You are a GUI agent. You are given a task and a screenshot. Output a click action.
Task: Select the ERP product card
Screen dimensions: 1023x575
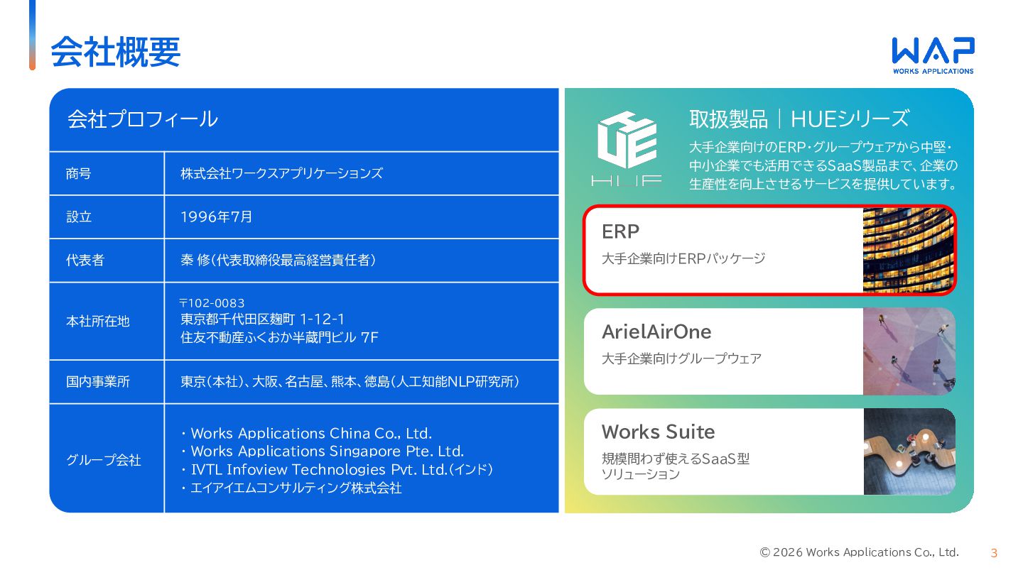click(769, 250)
